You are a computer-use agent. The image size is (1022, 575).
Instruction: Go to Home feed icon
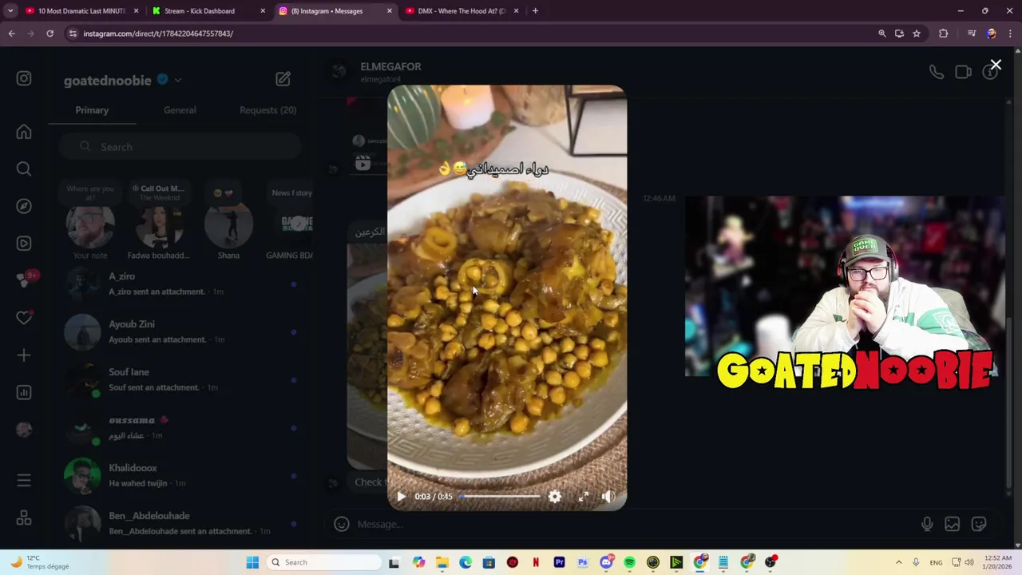24,132
